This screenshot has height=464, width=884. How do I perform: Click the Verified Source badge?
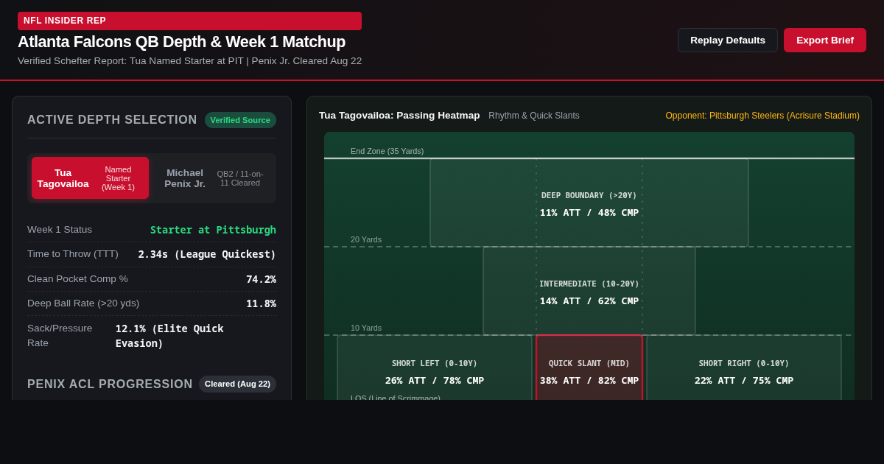240,120
